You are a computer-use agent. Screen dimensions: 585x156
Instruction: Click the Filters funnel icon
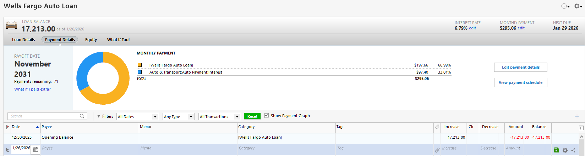(99, 116)
